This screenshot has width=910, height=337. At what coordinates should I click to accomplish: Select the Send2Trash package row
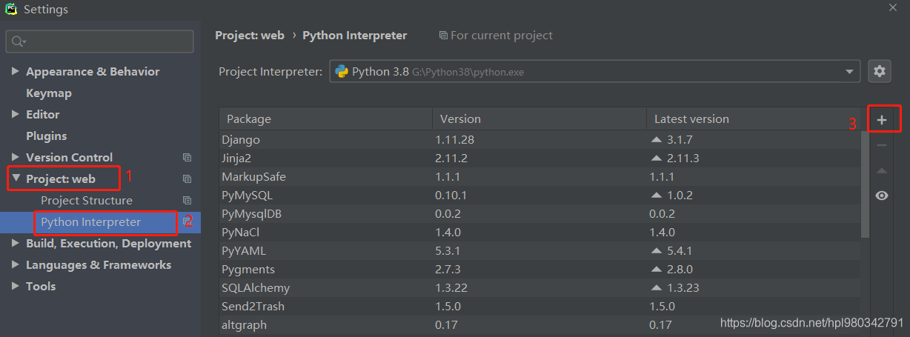[540, 306]
